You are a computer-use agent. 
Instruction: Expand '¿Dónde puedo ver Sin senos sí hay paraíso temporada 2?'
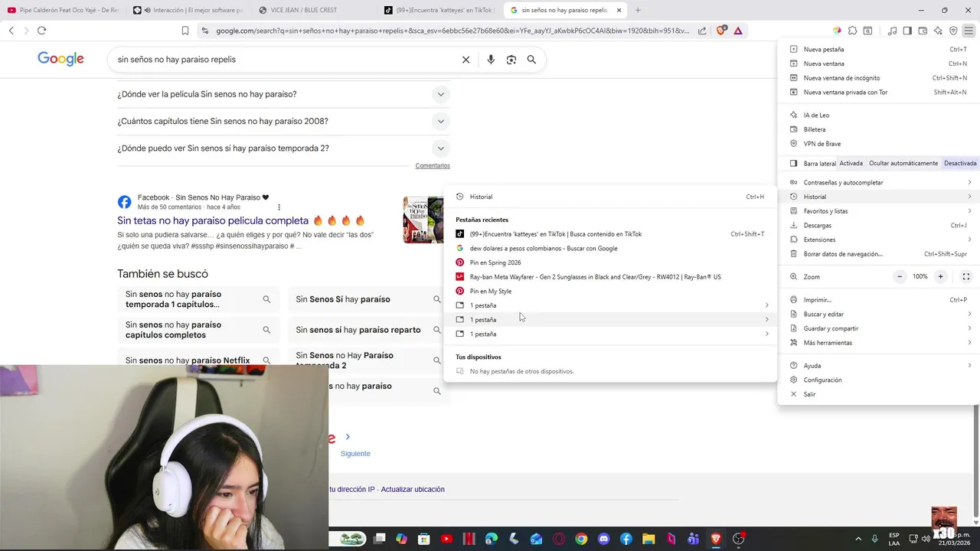283,148
